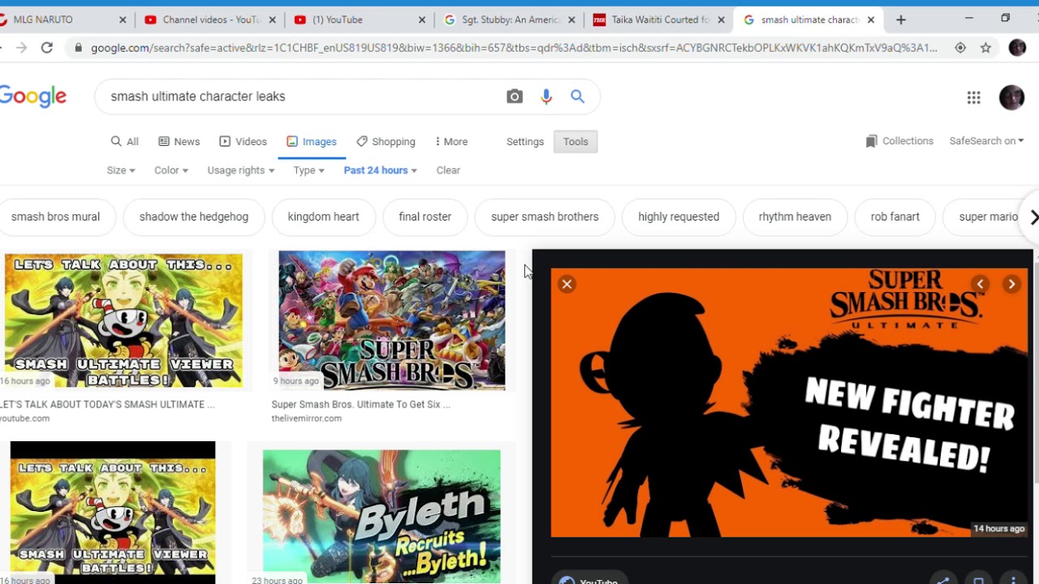The width and height of the screenshot is (1039, 584).
Task: Switch to the (1) YouTube browser tab
Action: (359, 19)
